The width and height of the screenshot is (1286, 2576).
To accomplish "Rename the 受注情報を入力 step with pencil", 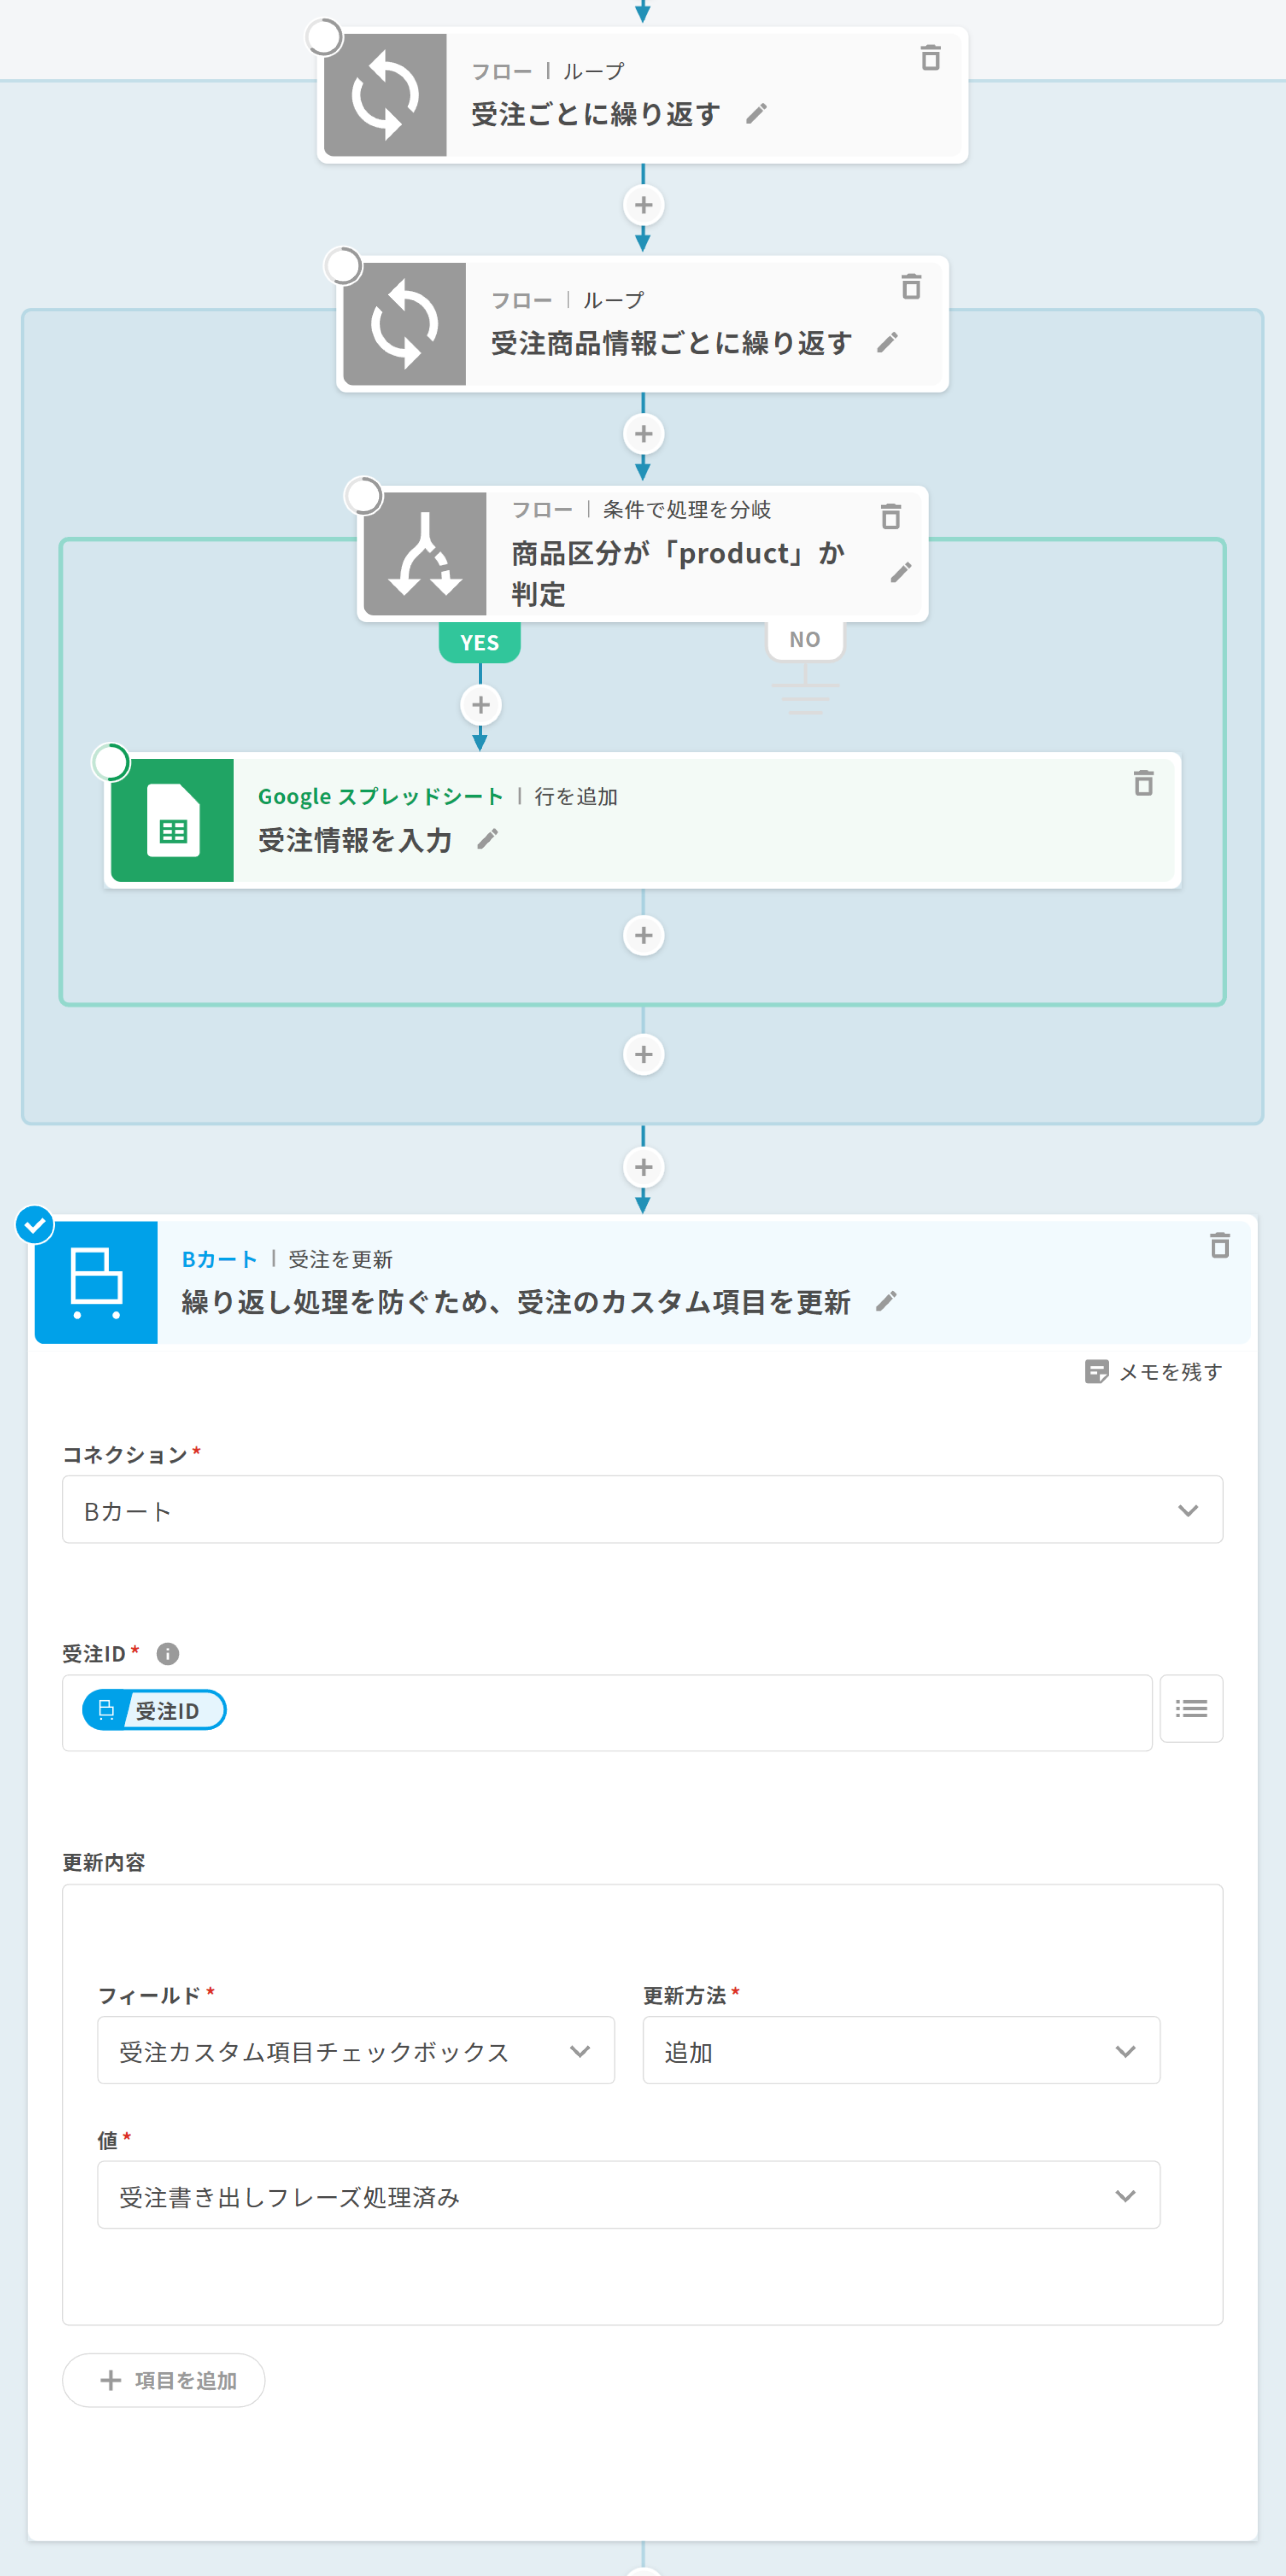I will [x=487, y=840].
